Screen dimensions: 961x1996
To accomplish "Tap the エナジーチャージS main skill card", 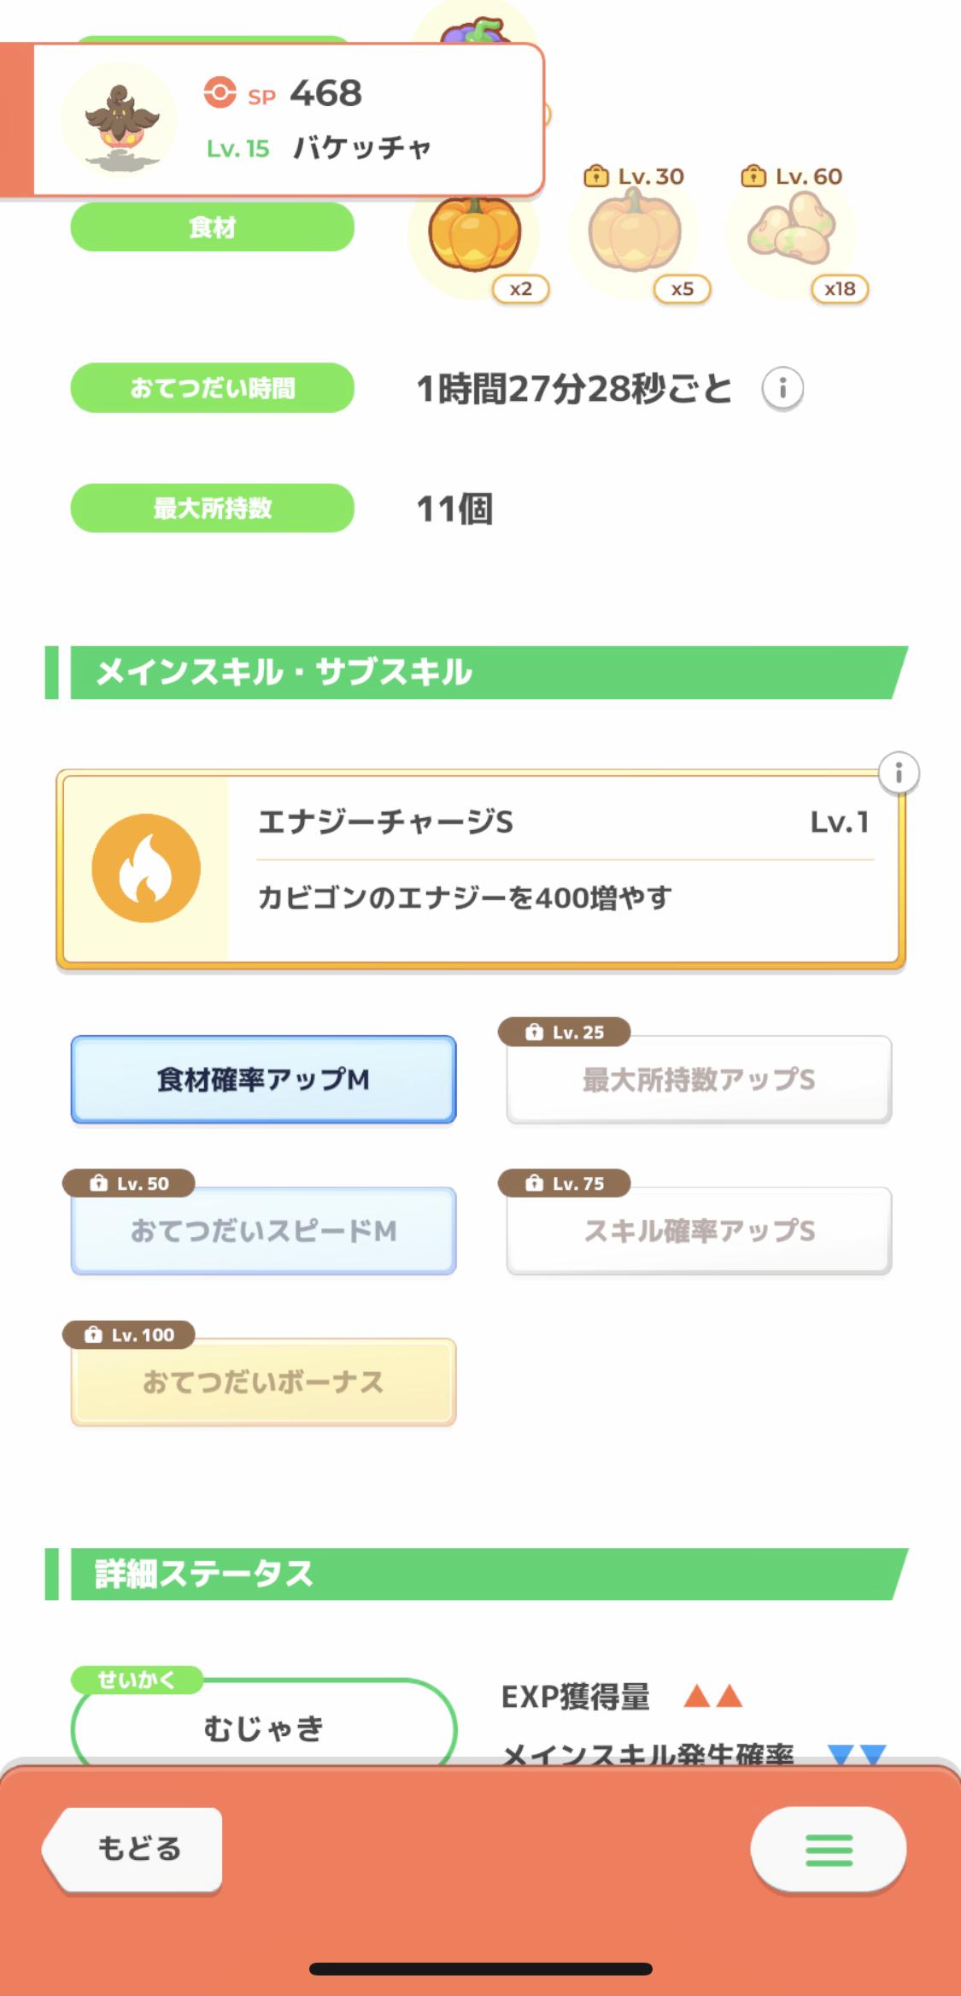I will [x=564, y=868].
